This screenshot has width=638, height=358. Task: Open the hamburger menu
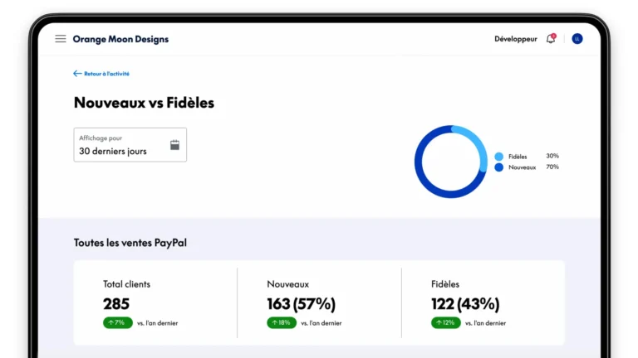(61, 39)
